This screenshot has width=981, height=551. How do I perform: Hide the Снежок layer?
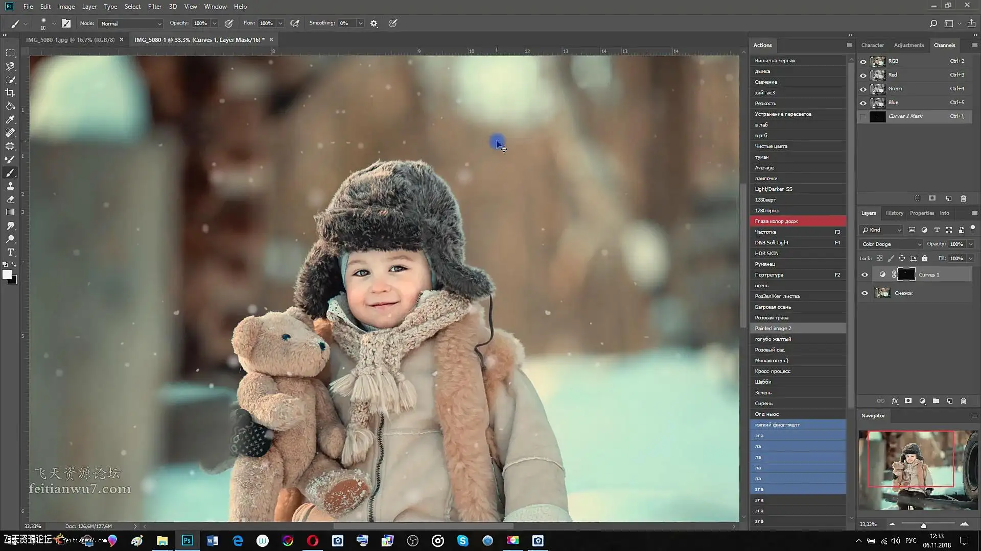(x=865, y=293)
